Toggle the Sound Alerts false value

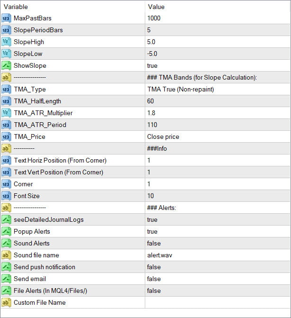pyautogui.click(x=154, y=244)
